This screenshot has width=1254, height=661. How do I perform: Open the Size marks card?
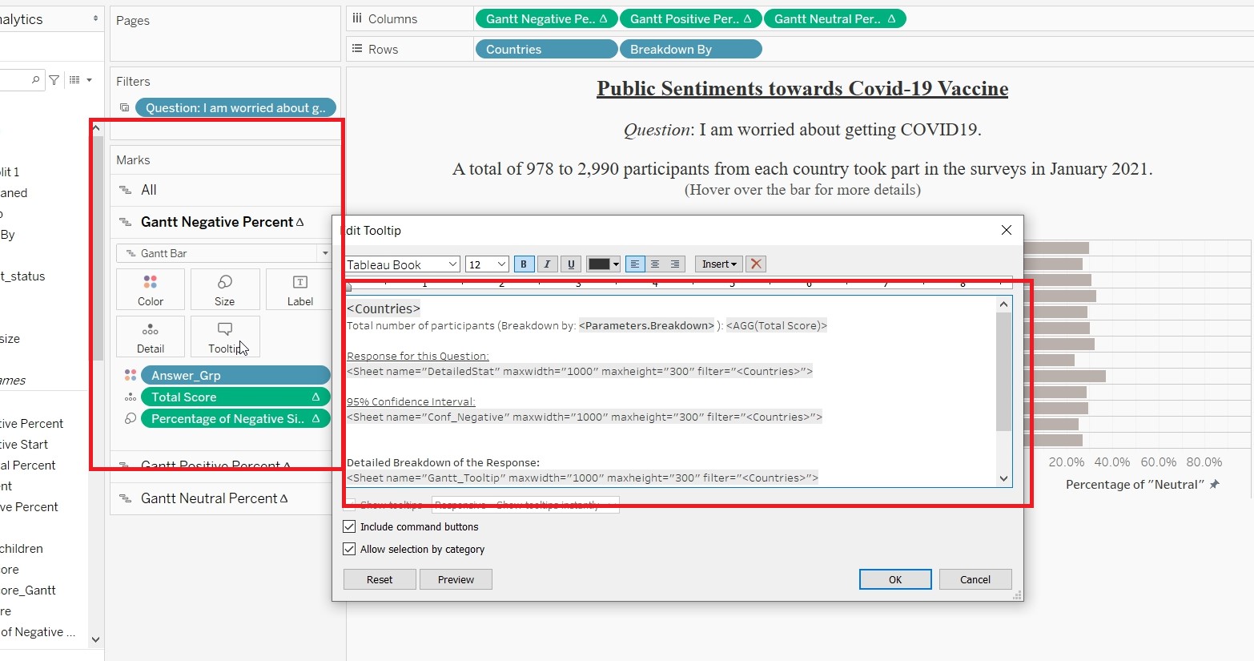click(x=225, y=289)
